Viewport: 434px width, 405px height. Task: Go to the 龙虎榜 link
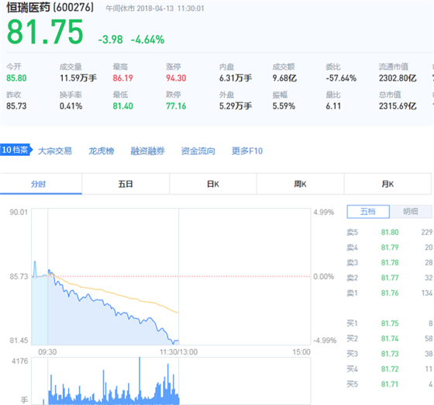click(102, 151)
